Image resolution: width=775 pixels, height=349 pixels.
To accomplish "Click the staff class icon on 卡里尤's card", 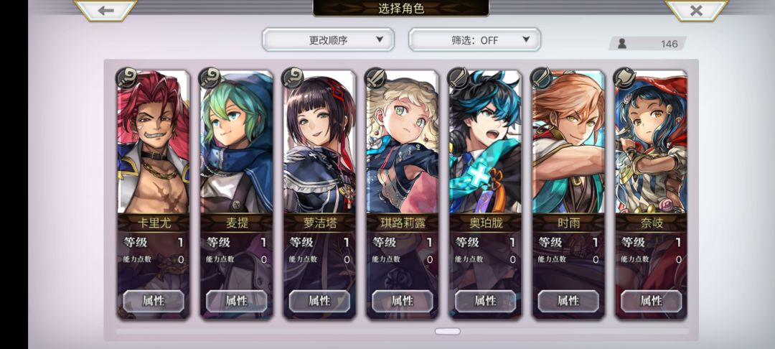I will point(126,78).
